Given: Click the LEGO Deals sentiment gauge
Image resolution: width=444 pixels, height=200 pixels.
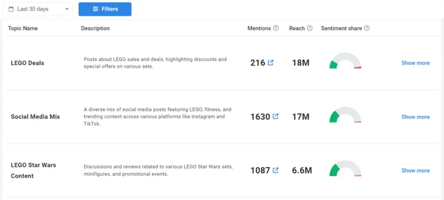Looking at the screenshot, I should (x=345, y=61).
